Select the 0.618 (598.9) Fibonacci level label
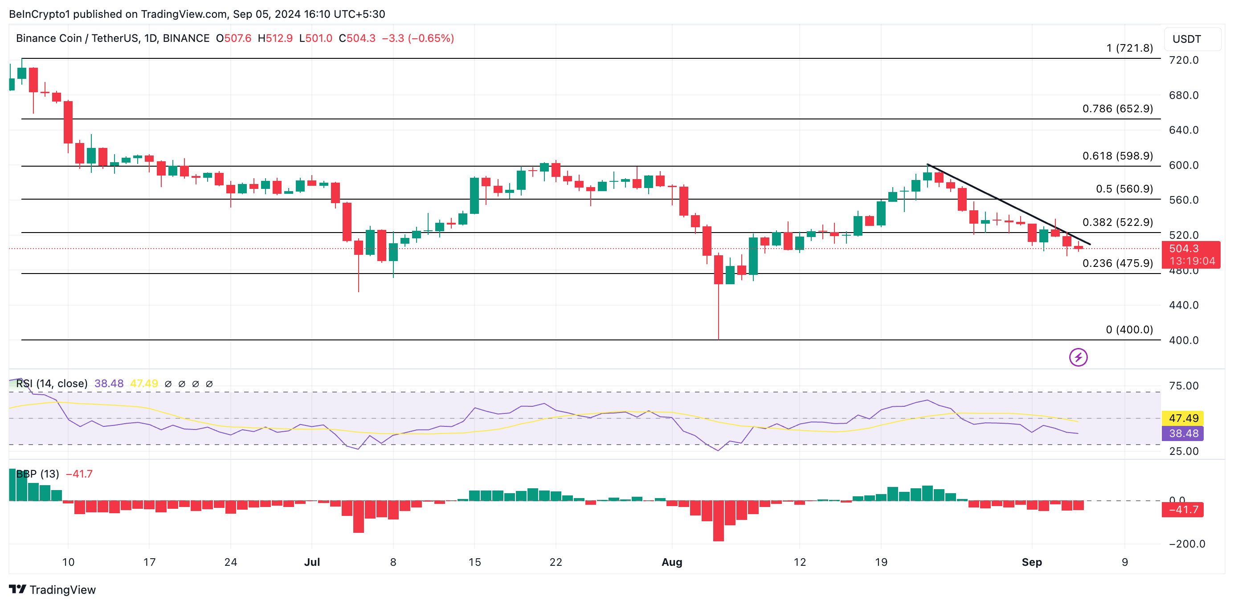The width and height of the screenshot is (1234, 605). click(1117, 155)
